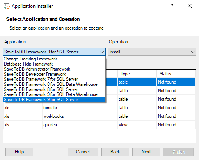
Task: Pick SaveToDB Framework 8 for SQL Server
Action: [x=54, y=89]
